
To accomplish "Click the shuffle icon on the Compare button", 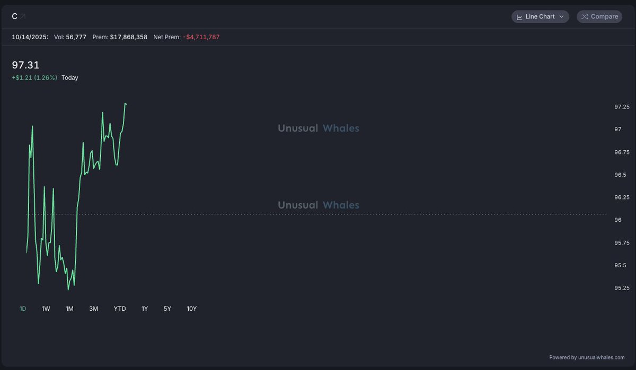I will pos(585,17).
